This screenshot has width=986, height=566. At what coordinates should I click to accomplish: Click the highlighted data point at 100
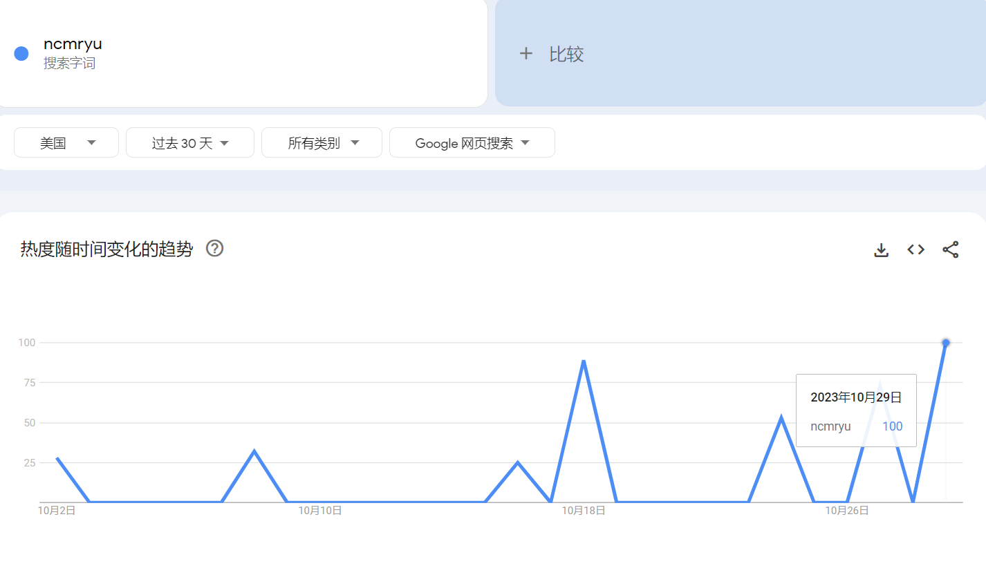(x=946, y=343)
